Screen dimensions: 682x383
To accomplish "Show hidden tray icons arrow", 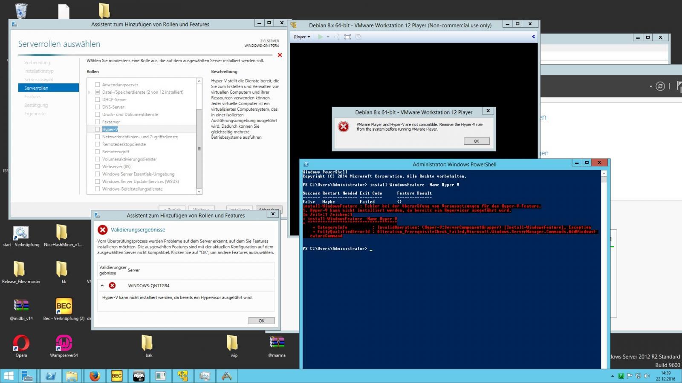I will [613, 376].
